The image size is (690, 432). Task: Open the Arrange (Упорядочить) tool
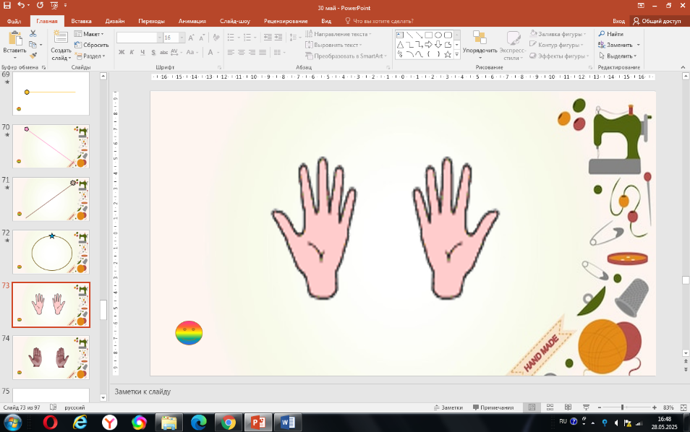click(x=480, y=42)
